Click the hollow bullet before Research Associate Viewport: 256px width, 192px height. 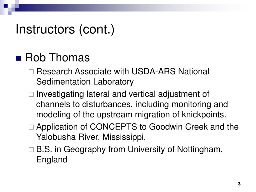(x=31, y=72)
